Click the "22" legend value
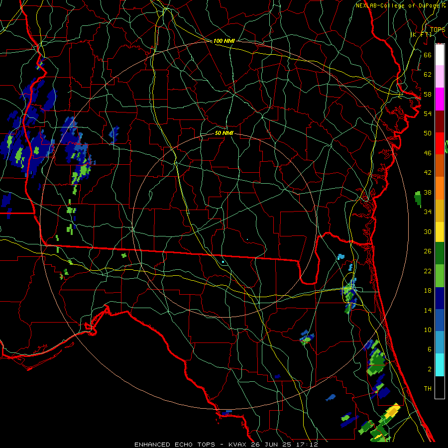Viewport: 448px width, 448px height. point(428,271)
